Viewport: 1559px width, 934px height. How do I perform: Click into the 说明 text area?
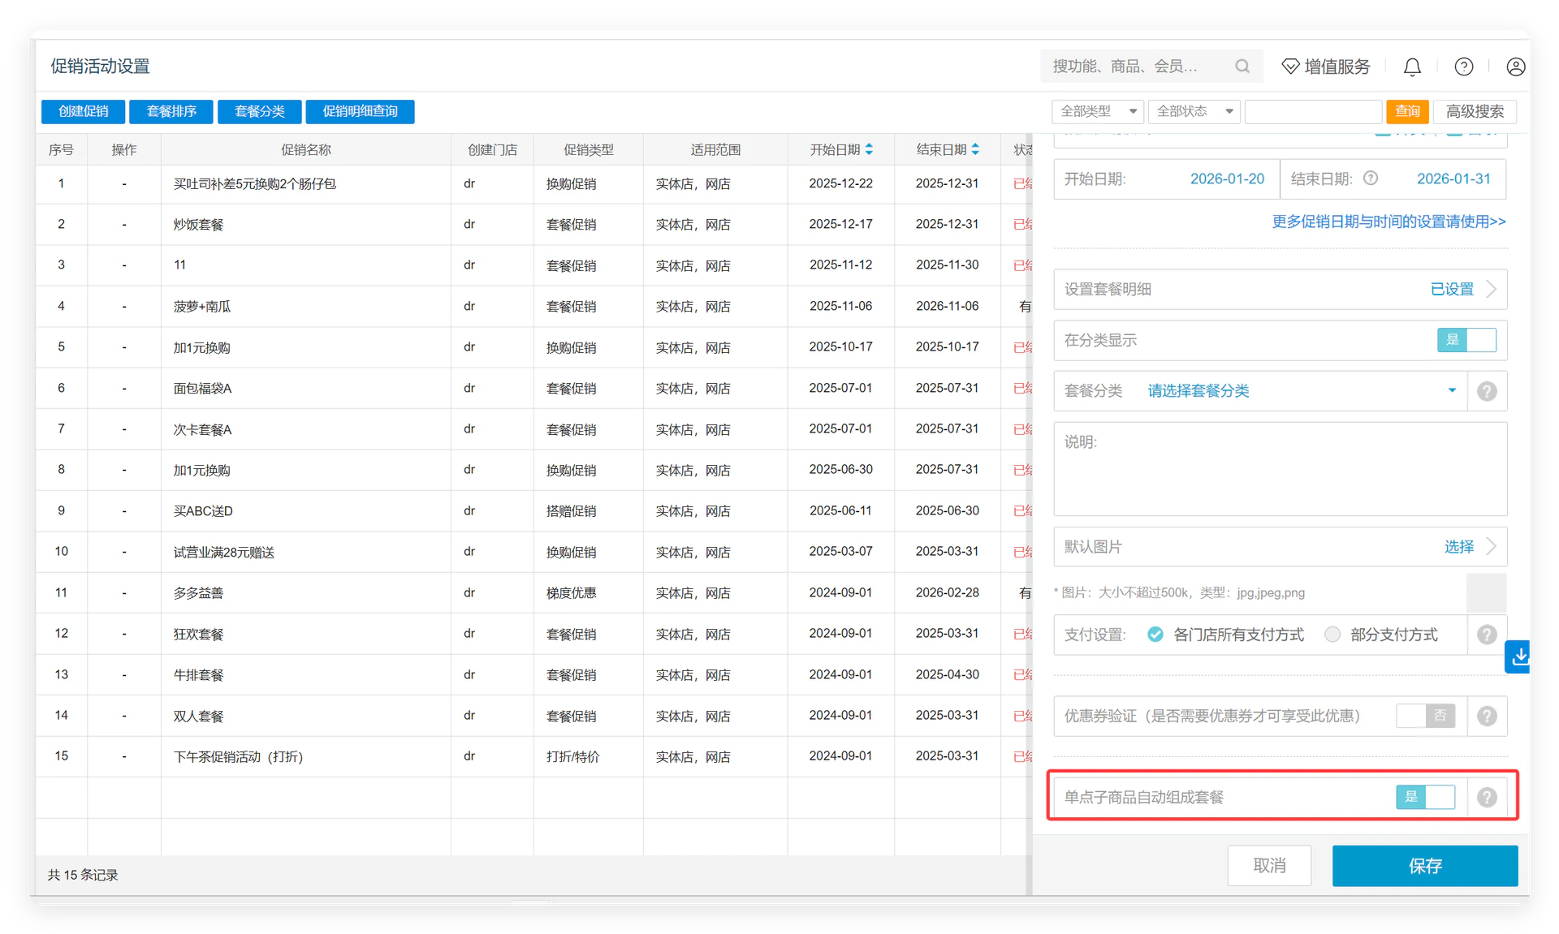point(1280,469)
